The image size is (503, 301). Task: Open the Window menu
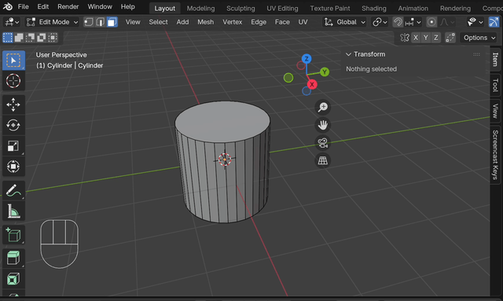pos(100,7)
